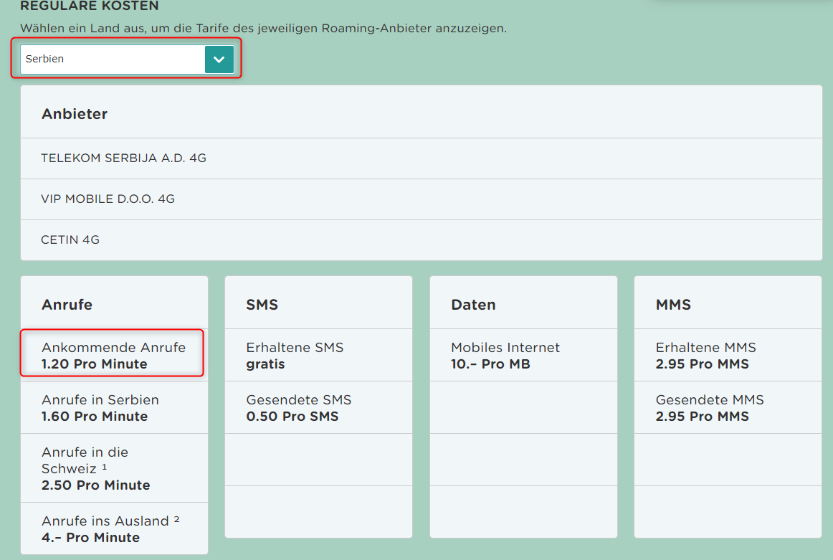Image resolution: width=833 pixels, height=560 pixels.
Task: Click the Erhaltene MMS price entry
Action: pyautogui.click(x=705, y=356)
